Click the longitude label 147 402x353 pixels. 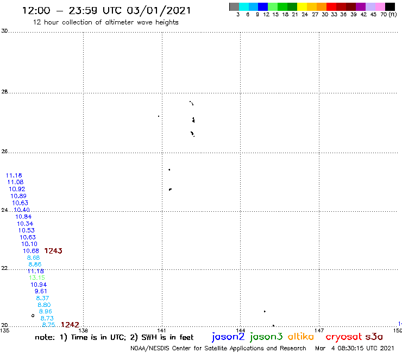319,330
